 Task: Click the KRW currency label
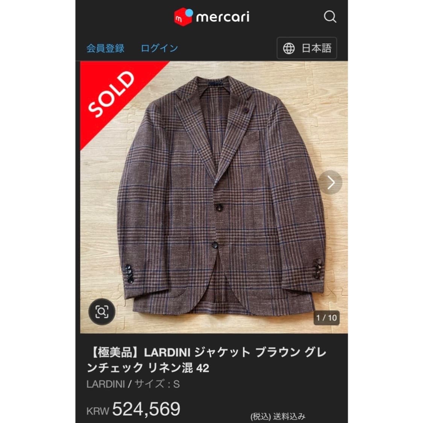click(x=98, y=411)
